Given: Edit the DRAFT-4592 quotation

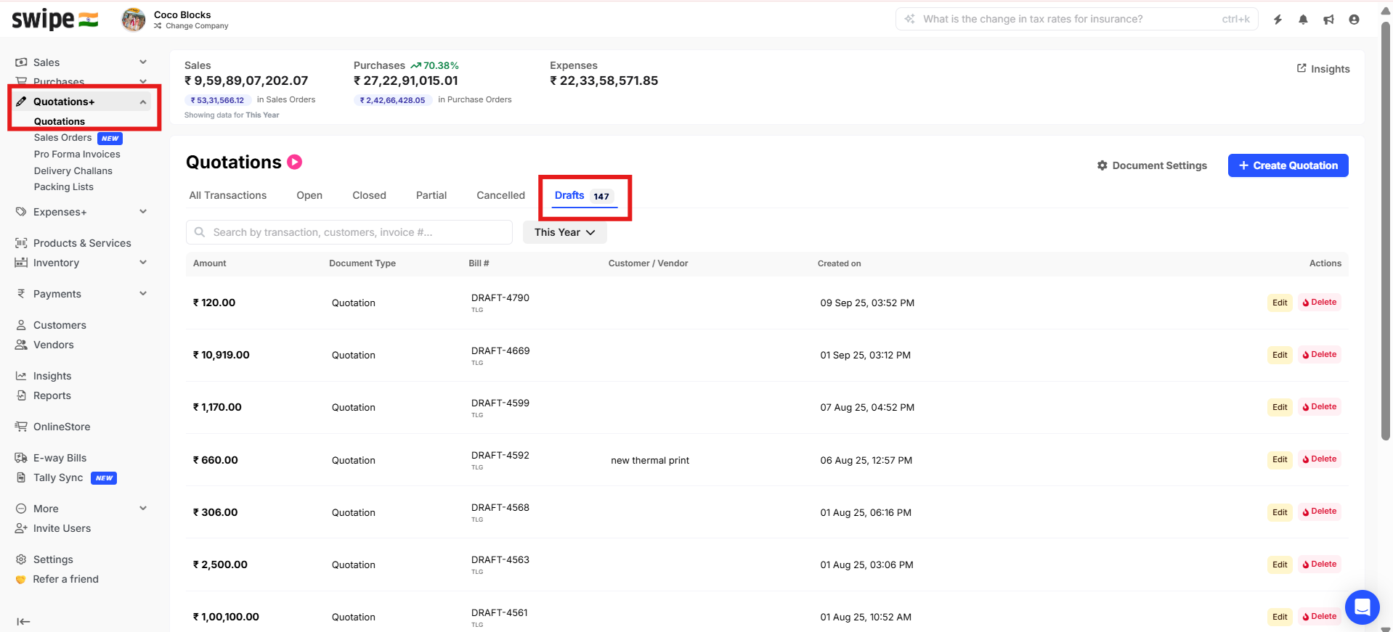Looking at the screenshot, I should pyautogui.click(x=1279, y=459).
